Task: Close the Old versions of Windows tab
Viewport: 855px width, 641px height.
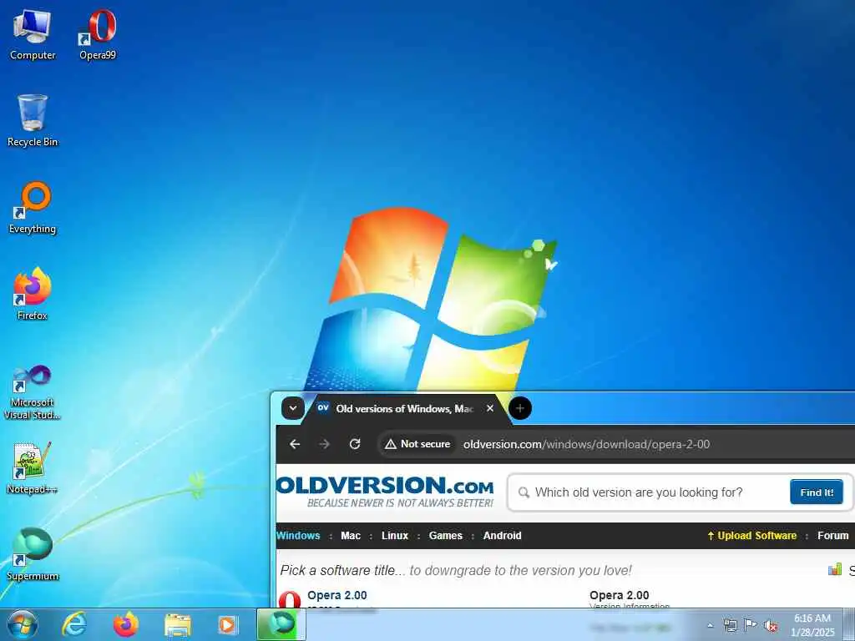Action: click(x=489, y=408)
